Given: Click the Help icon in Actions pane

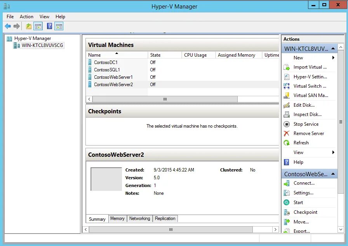Looking at the screenshot, I should click(x=287, y=162).
